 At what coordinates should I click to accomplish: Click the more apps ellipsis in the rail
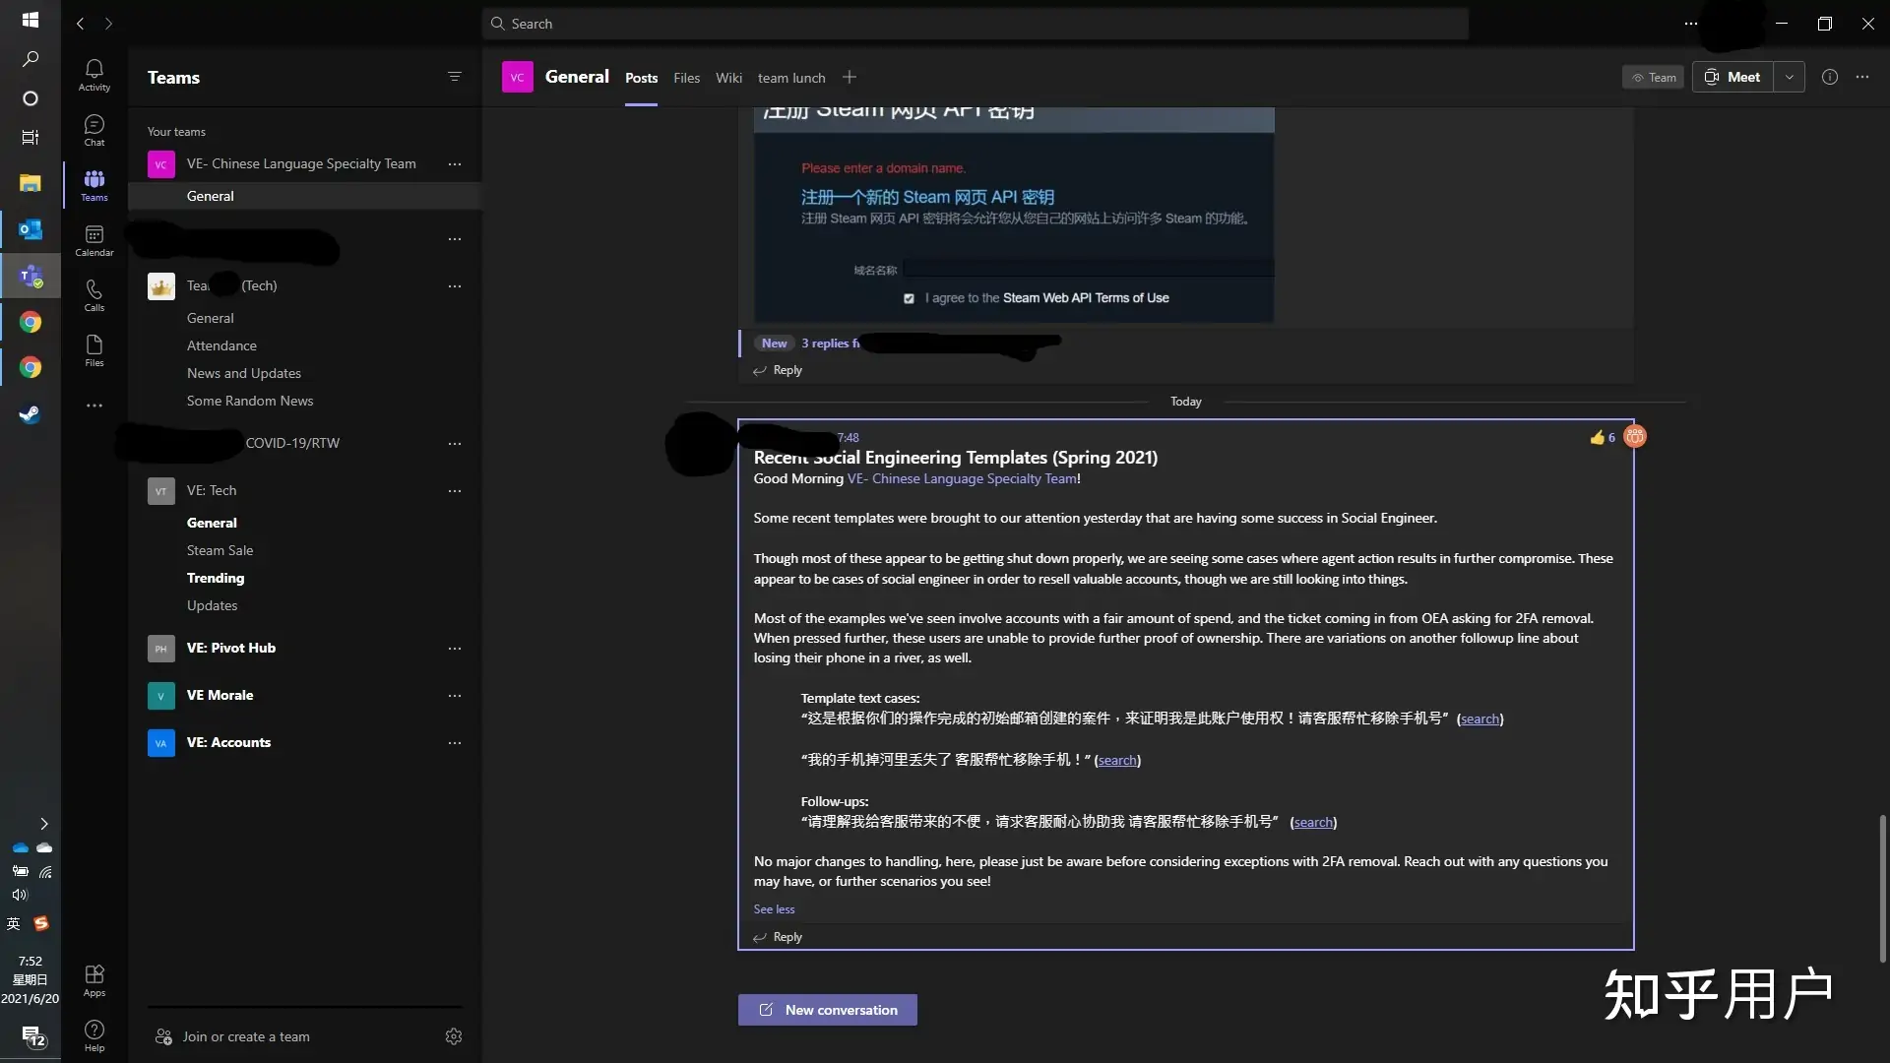pos(94,406)
